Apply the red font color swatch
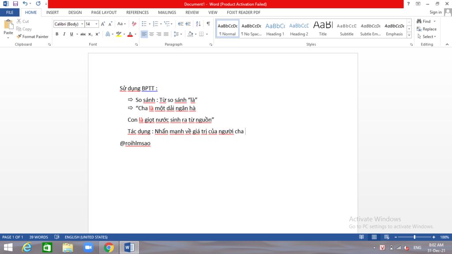Screen dimensions: 452x254 click(130, 34)
